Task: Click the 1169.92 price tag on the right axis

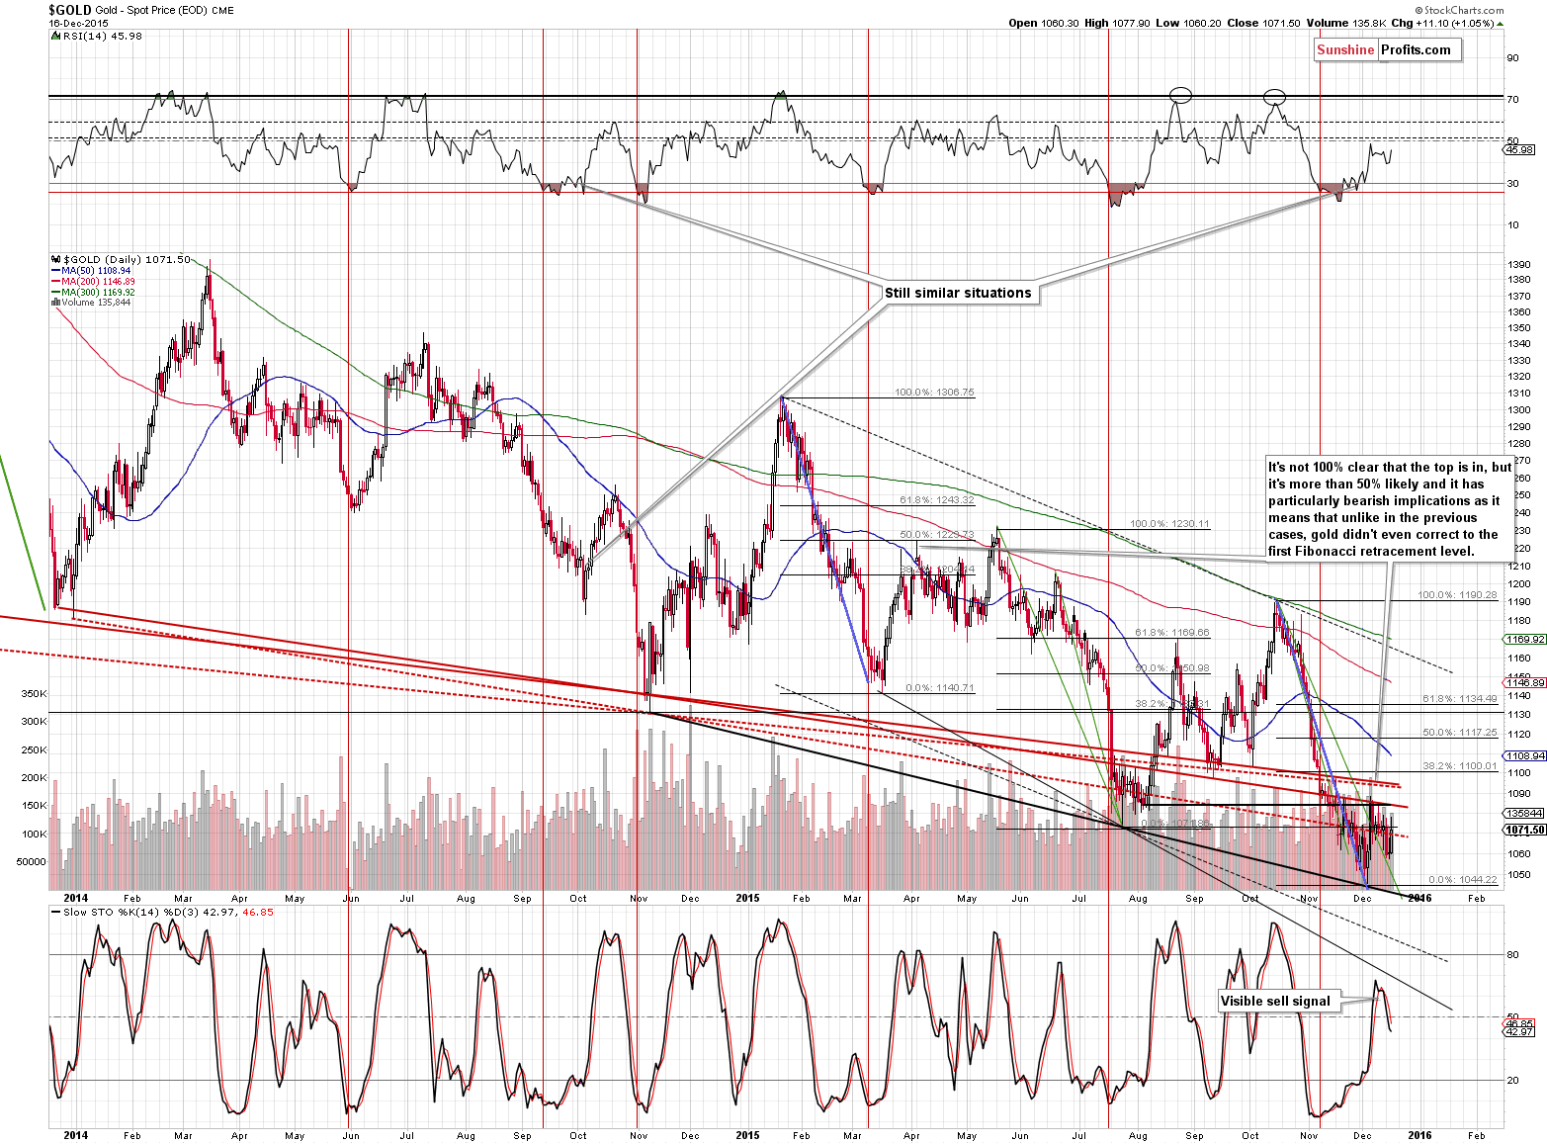Action: click(x=1526, y=640)
